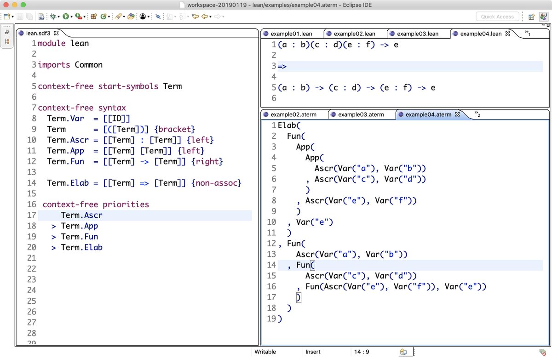
Task: Click the Quick Access search field
Action: tap(497, 17)
